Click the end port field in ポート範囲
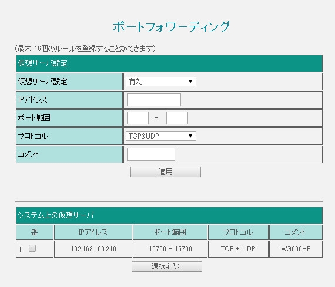The height and width of the screenshot is (287, 335). click(177, 118)
